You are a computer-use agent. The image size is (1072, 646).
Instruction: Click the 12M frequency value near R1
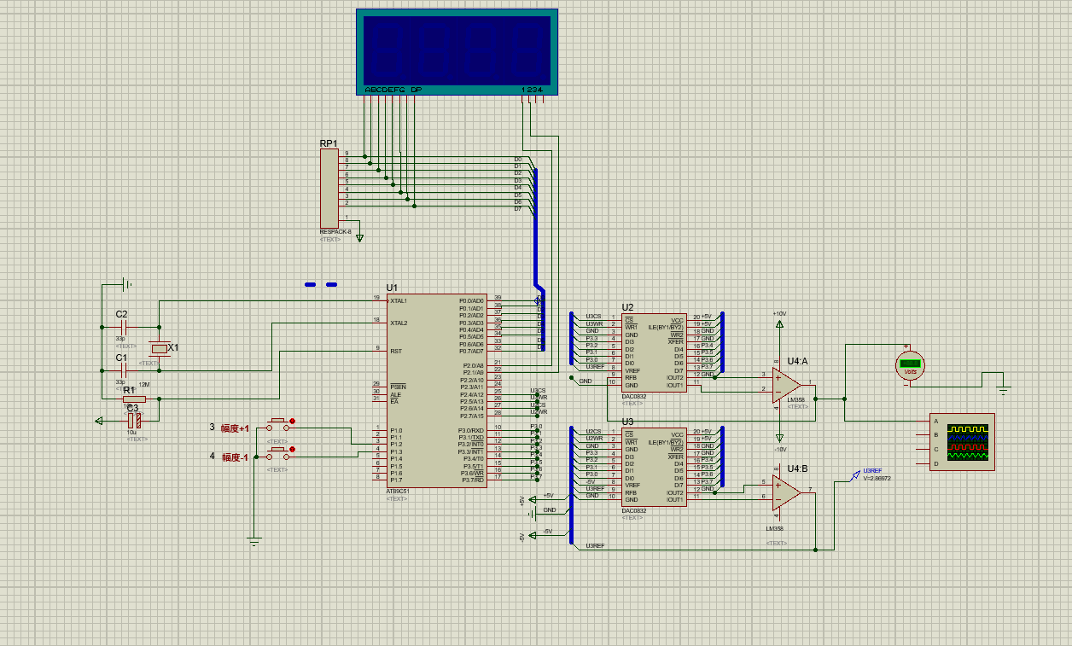tap(143, 385)
